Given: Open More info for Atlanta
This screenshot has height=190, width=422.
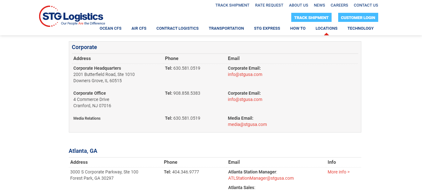Looking at the screenshot, I should (x=338, y=172).
